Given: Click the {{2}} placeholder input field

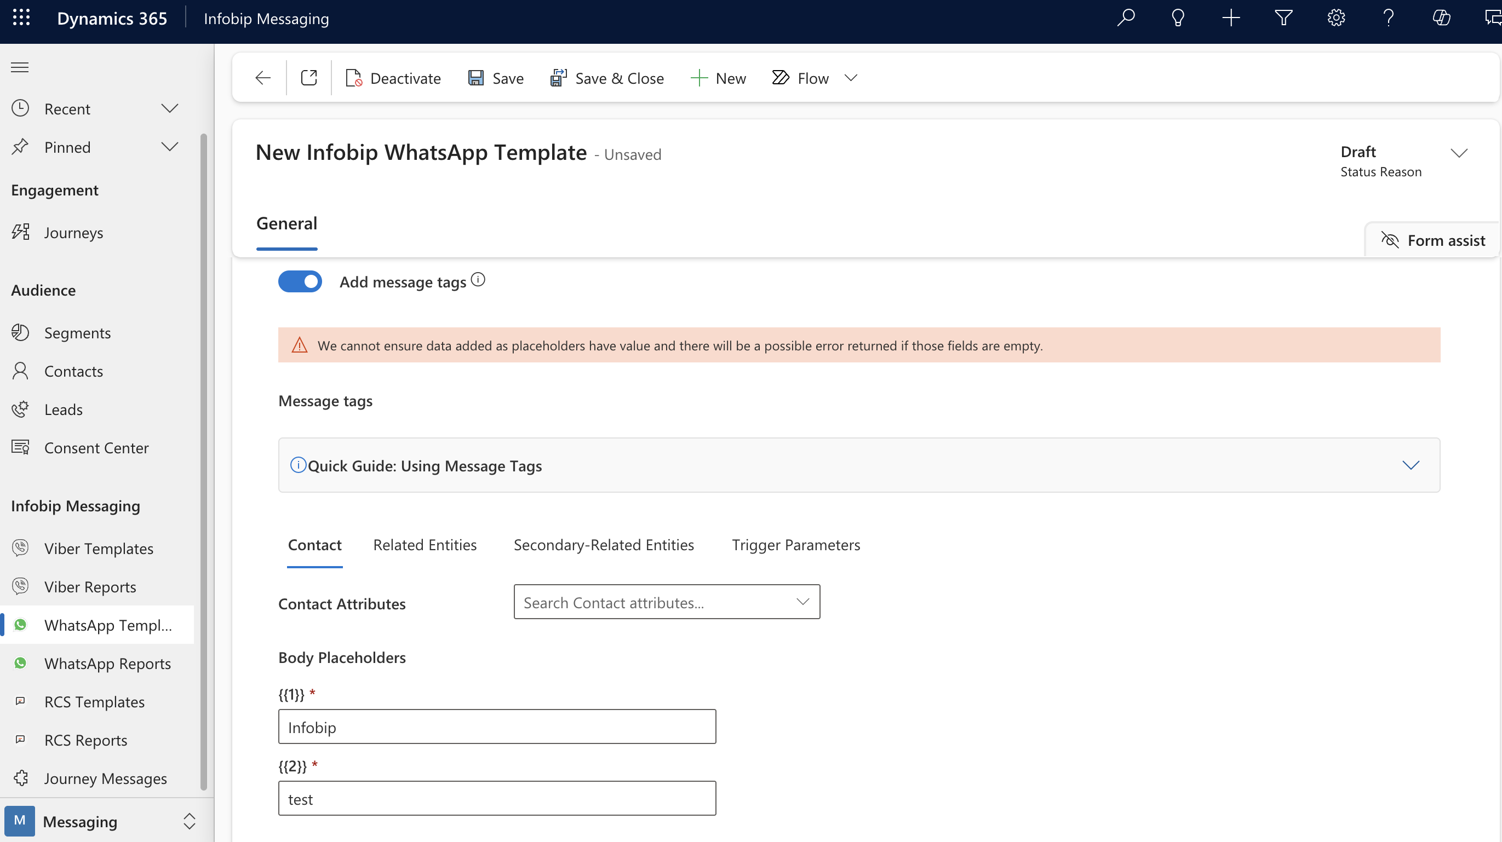Looking at the screenshot, I should click(497, 799).
